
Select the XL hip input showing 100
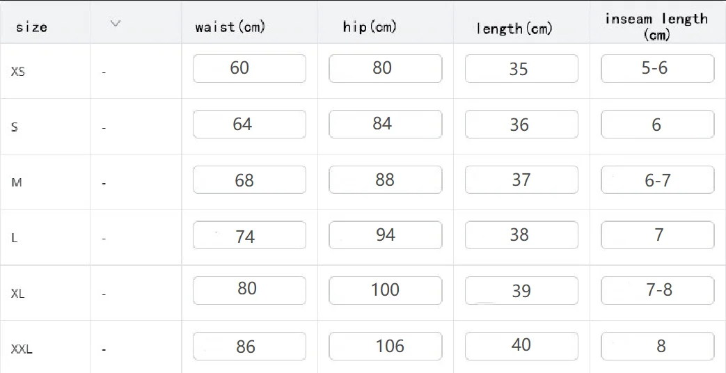point(385,290)
